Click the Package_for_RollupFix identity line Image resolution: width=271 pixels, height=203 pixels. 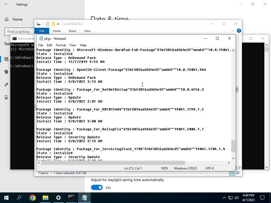click(x=120, y=129)
